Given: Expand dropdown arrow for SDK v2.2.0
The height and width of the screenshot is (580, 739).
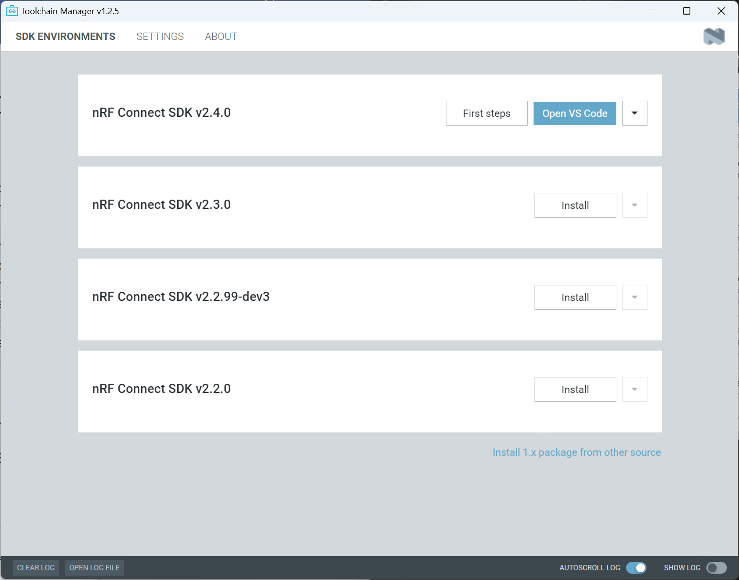Looking at the screenshot, I should point(635,390).
